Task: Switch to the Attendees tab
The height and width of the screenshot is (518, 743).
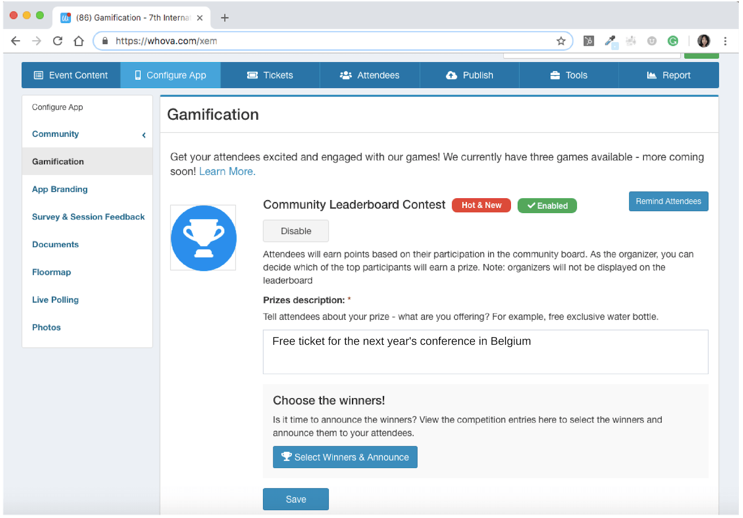Action: click(x=370, y=75)
